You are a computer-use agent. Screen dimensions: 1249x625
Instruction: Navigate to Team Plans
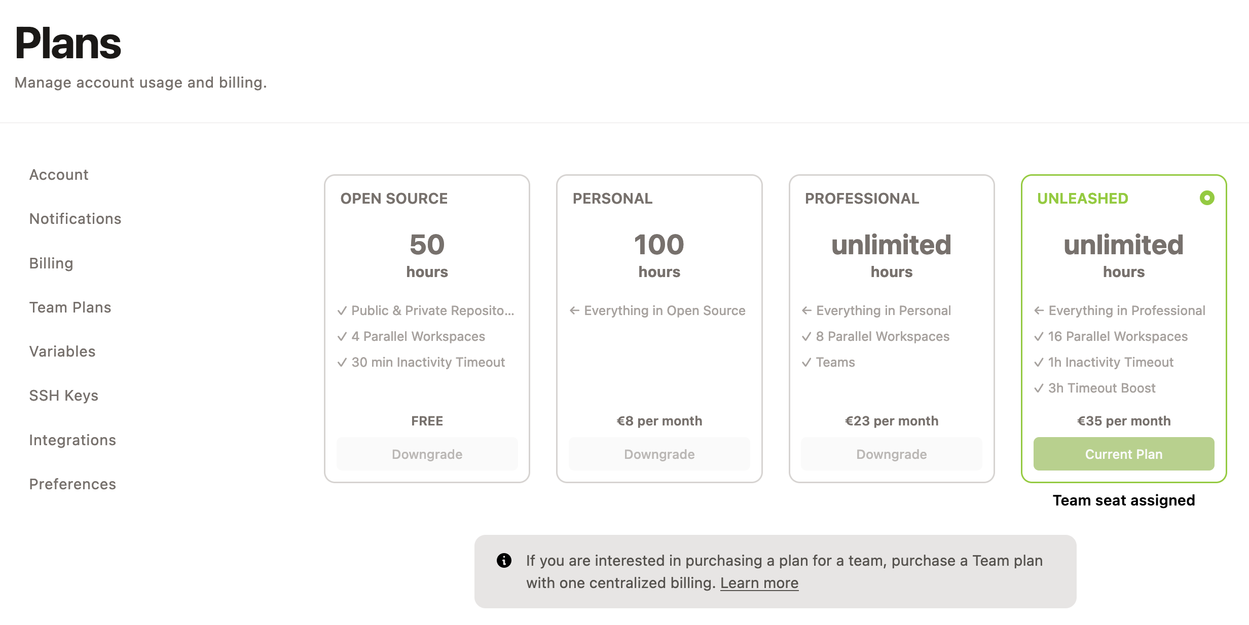pyautogui.click(x=70, y=307)
